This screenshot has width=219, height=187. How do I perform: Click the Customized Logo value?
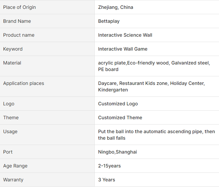tap(118, 104)
